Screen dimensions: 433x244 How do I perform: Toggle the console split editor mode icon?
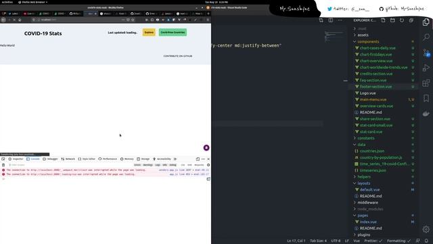coord(208,179)
